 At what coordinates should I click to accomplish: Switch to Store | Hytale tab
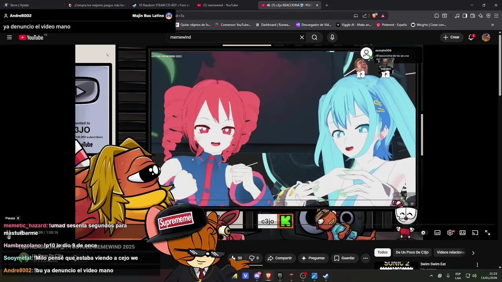[31, 5]
